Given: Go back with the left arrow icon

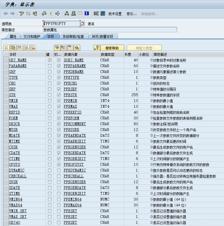Looking at the screenshot, I should (6, 14).
